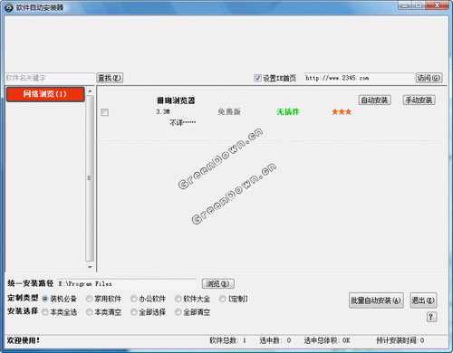
Task: Click the app icon in title bar
Action: tap(8, 7)
